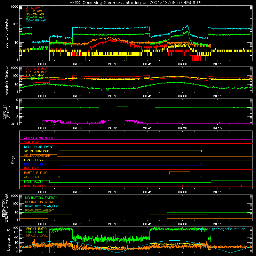
Task: Select the green FRONTS_OFF label
Action: [34, 181]
